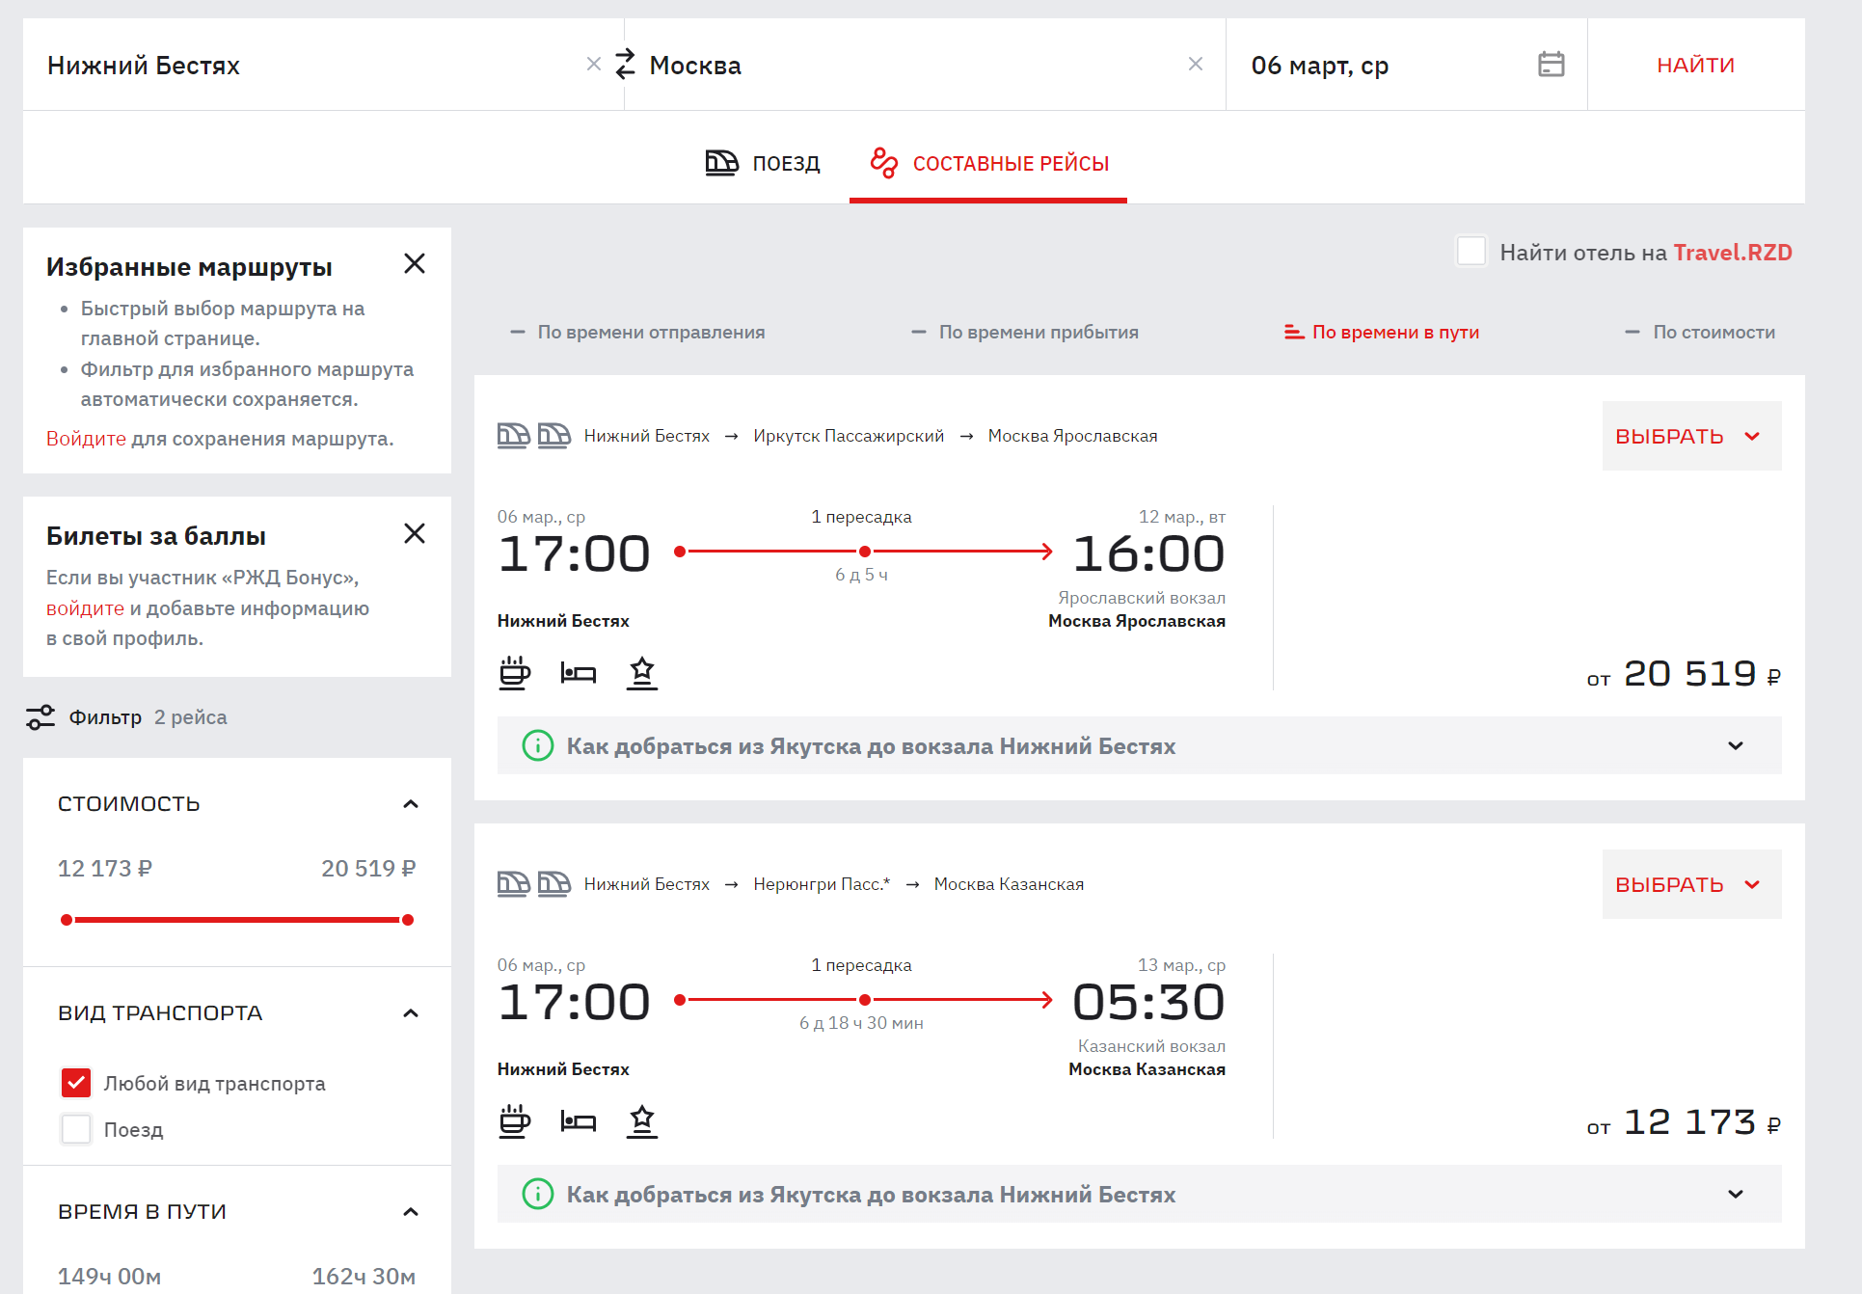
Task: Clear the Нижний Бестях departure field
Action: pyautogui.click(x=594, y=65)
